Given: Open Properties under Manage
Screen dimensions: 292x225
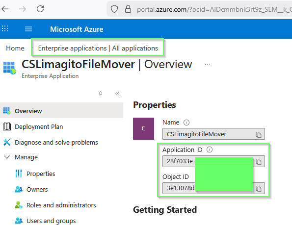Looking at the screenshot, I should pos(41,174).
